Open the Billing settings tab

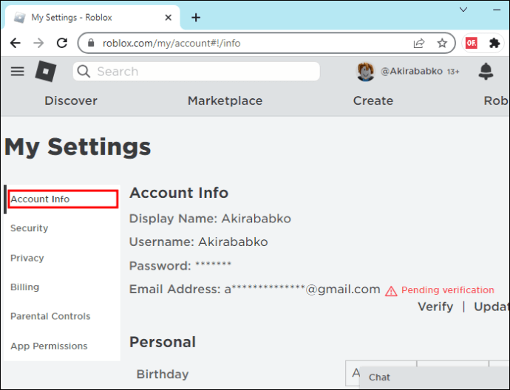(24, 287)
